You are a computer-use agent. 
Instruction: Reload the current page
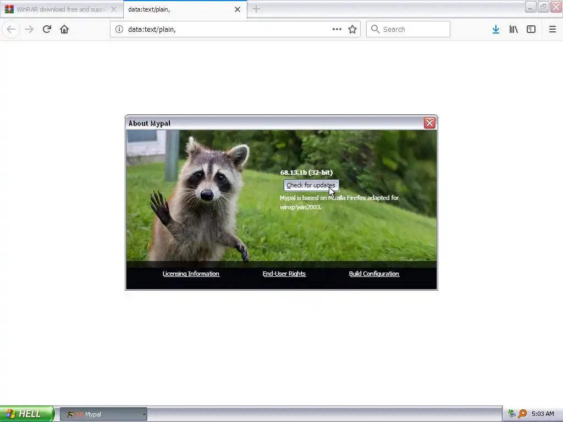click(47, 30)
